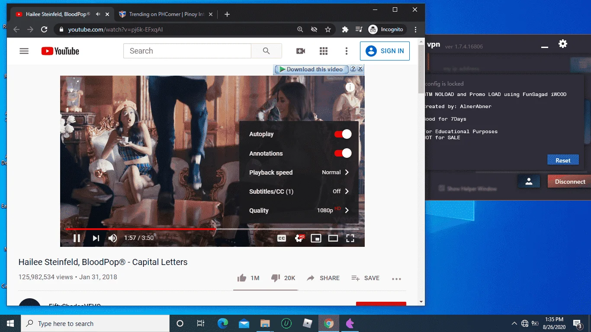Mute the video volume icon
The width and height of the screenshot is (591, 332).
(x=112, y=238)
